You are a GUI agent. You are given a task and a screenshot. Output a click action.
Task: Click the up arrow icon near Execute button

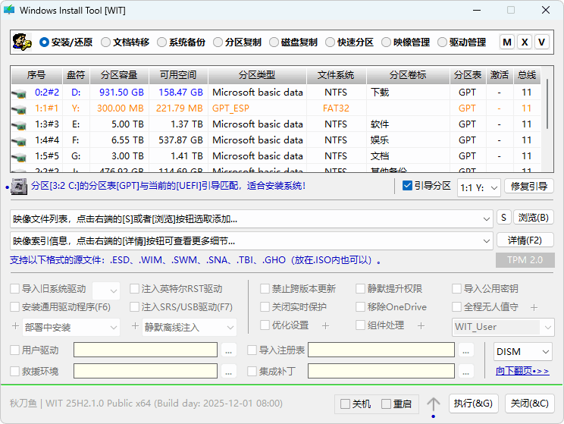point(434,404)
